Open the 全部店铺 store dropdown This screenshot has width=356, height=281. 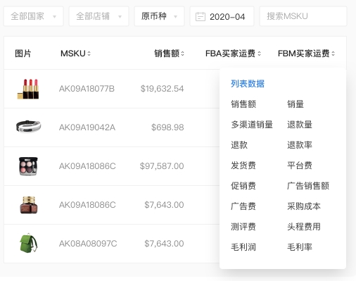(x=98, y=16)
